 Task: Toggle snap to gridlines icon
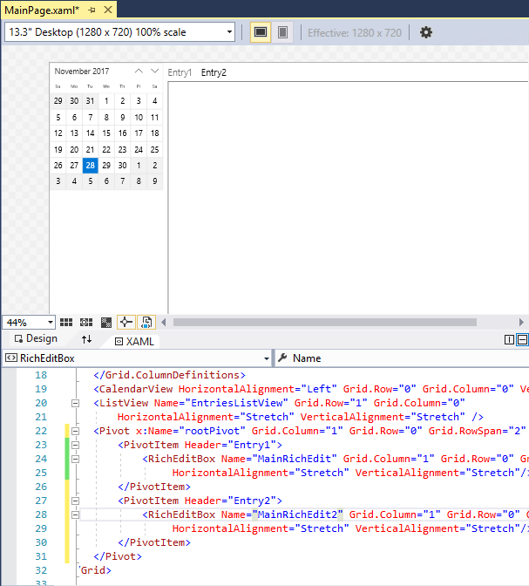(86, 322)
